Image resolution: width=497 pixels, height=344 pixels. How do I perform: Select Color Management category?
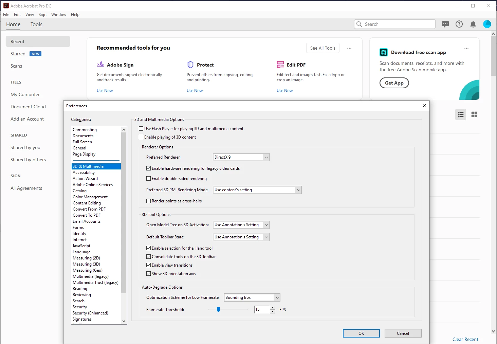(x=96, y=197)
